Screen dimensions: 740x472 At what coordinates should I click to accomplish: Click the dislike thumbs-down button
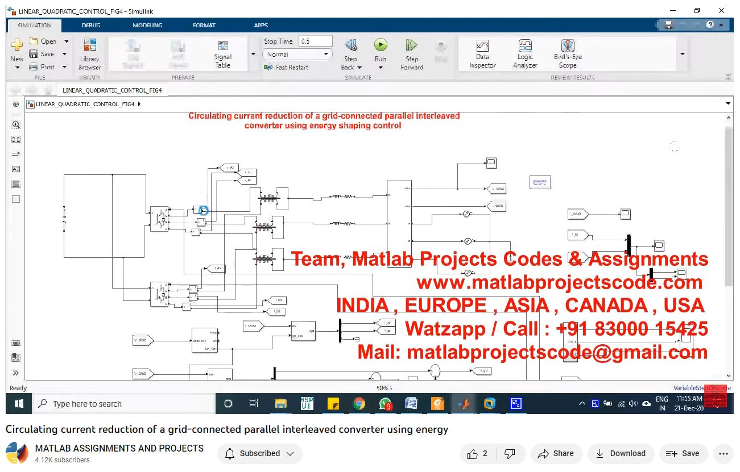point(510,453)
